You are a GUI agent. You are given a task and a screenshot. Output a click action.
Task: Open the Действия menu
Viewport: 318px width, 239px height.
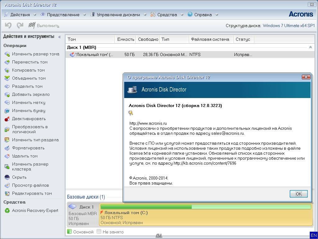tap(20, 15)
